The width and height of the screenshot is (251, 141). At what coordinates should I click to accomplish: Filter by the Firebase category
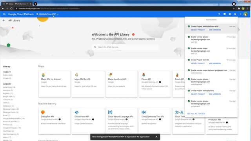point(8,125)
